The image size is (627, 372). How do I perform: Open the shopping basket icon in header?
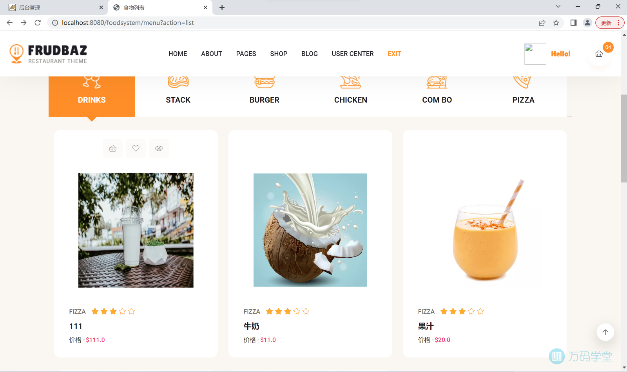point(599,54)
